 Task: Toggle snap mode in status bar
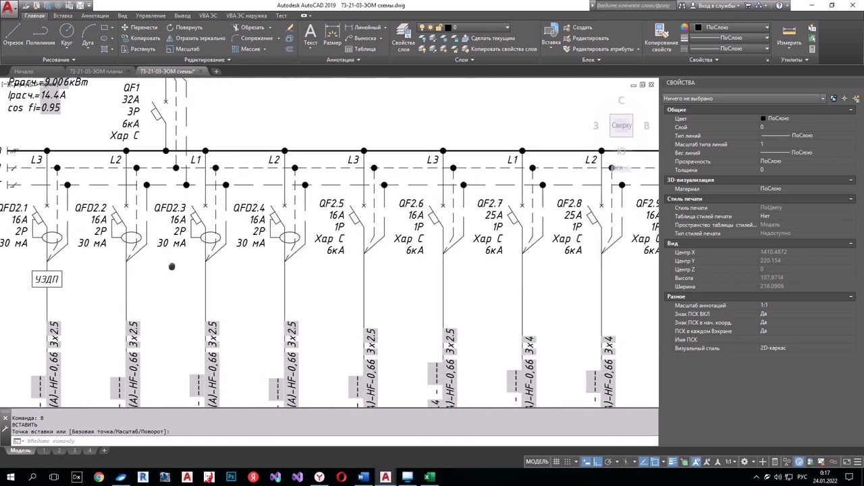568,462
